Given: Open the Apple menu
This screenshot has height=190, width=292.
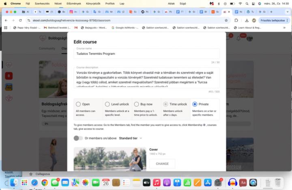Looking at the screenshot, I should 5,4.
